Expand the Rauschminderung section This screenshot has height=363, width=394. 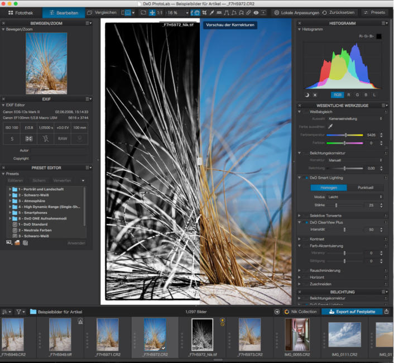pos(299,270)
